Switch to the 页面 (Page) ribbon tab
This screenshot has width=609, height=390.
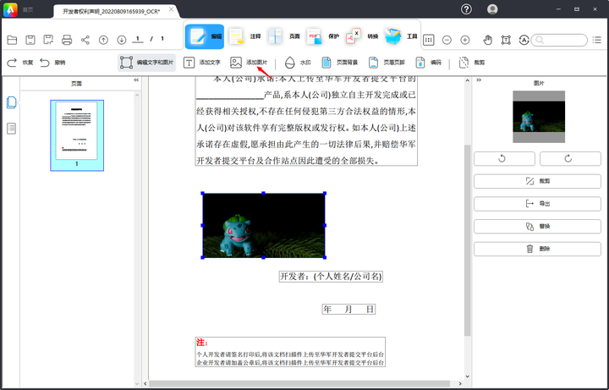284,36
